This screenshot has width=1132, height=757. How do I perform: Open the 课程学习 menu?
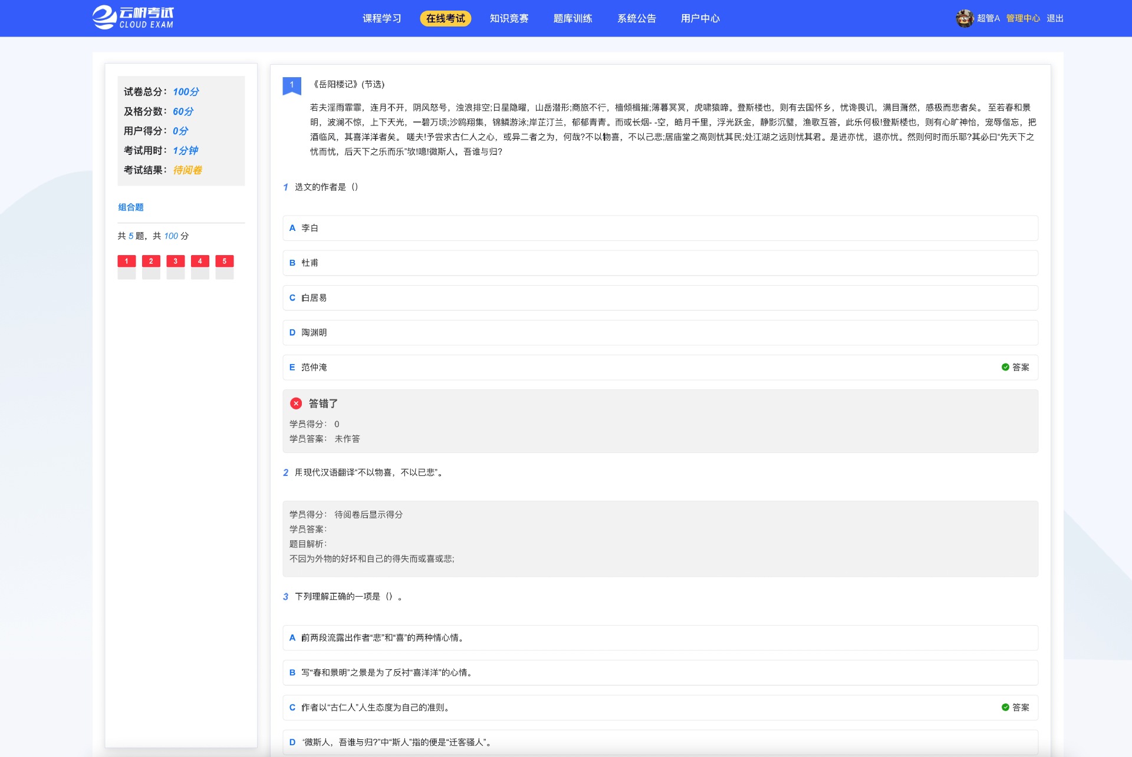[x=381, y=18]
